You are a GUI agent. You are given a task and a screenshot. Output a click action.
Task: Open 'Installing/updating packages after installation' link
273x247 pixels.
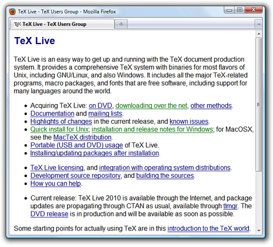pyautogui.click(x=94, y=153)
